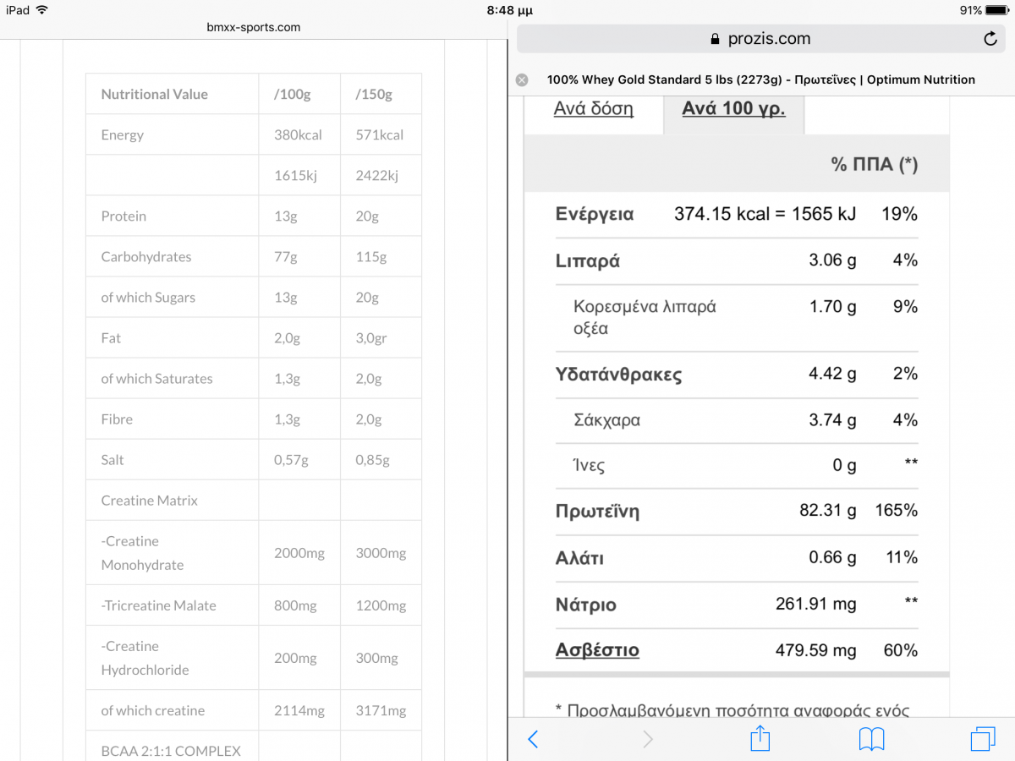This screenshot has height=761, width=1015.
Task: Switch to the Ανά δόση tab
Action: click(x=594, y=109)
